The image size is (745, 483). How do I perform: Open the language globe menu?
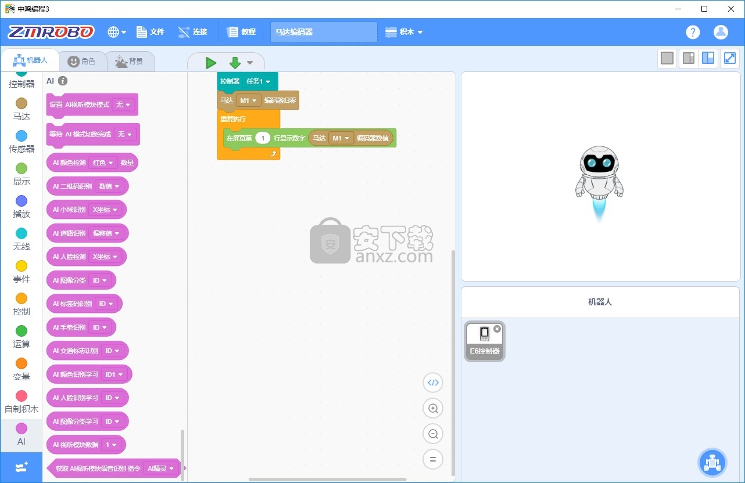coord(117,32)
